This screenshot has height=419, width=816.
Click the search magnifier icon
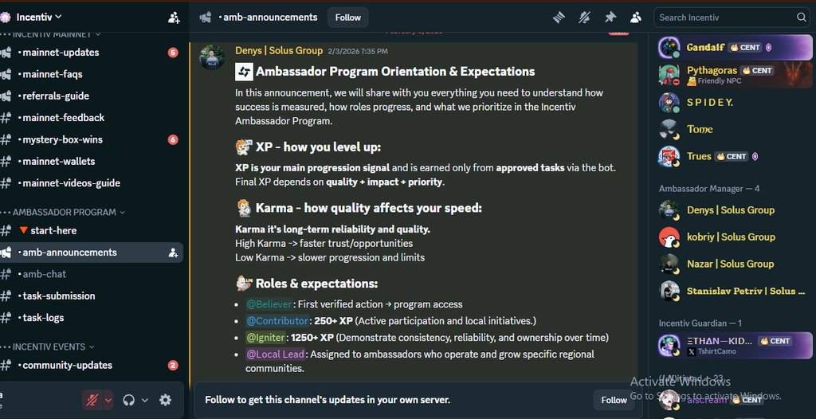click(x=801, y=18)
